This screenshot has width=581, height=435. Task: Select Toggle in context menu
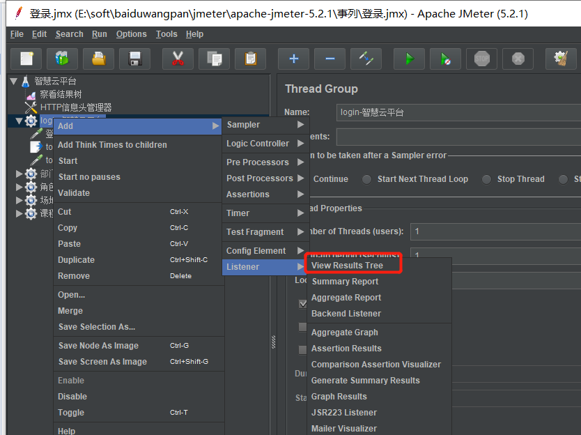click(139, 413)
